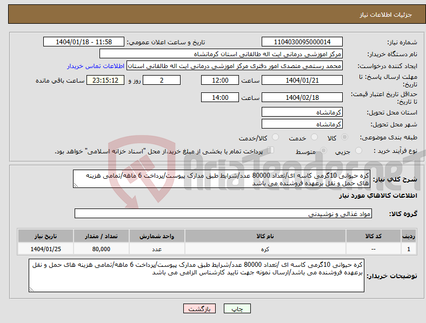The height and width of the screenshot is (323, 426).
Task: Select the کالا radio button
Action: click(344, 137)
